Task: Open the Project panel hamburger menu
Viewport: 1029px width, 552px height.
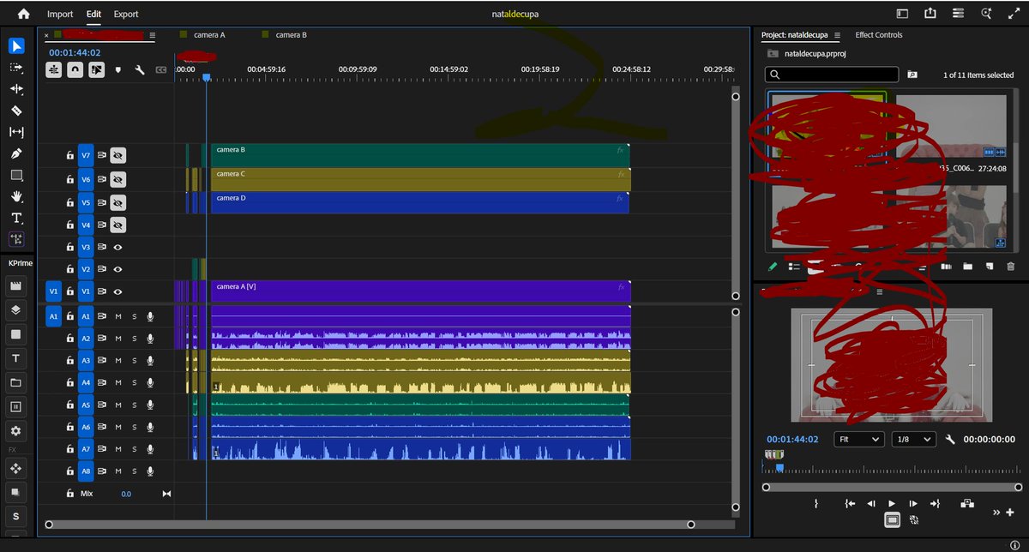Action: (837, 35)
